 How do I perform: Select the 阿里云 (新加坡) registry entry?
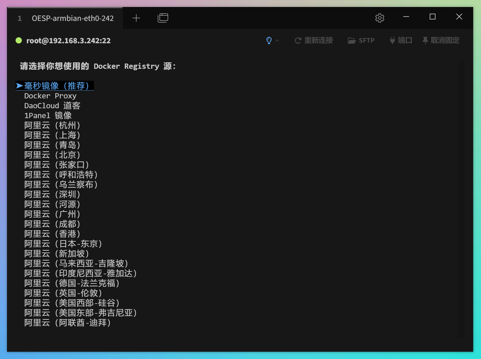coord(57,253)
